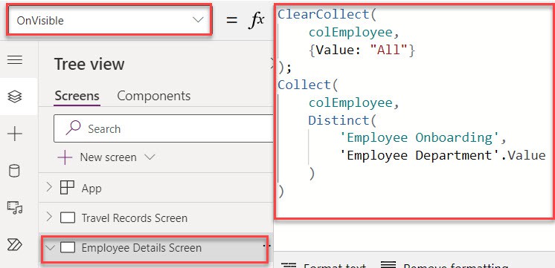Select the App item in tree

click(x=92, y=189)
